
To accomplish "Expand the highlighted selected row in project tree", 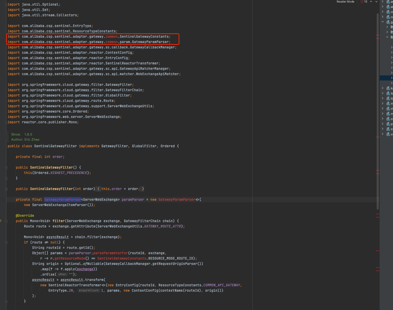I will tap(391, 78).
